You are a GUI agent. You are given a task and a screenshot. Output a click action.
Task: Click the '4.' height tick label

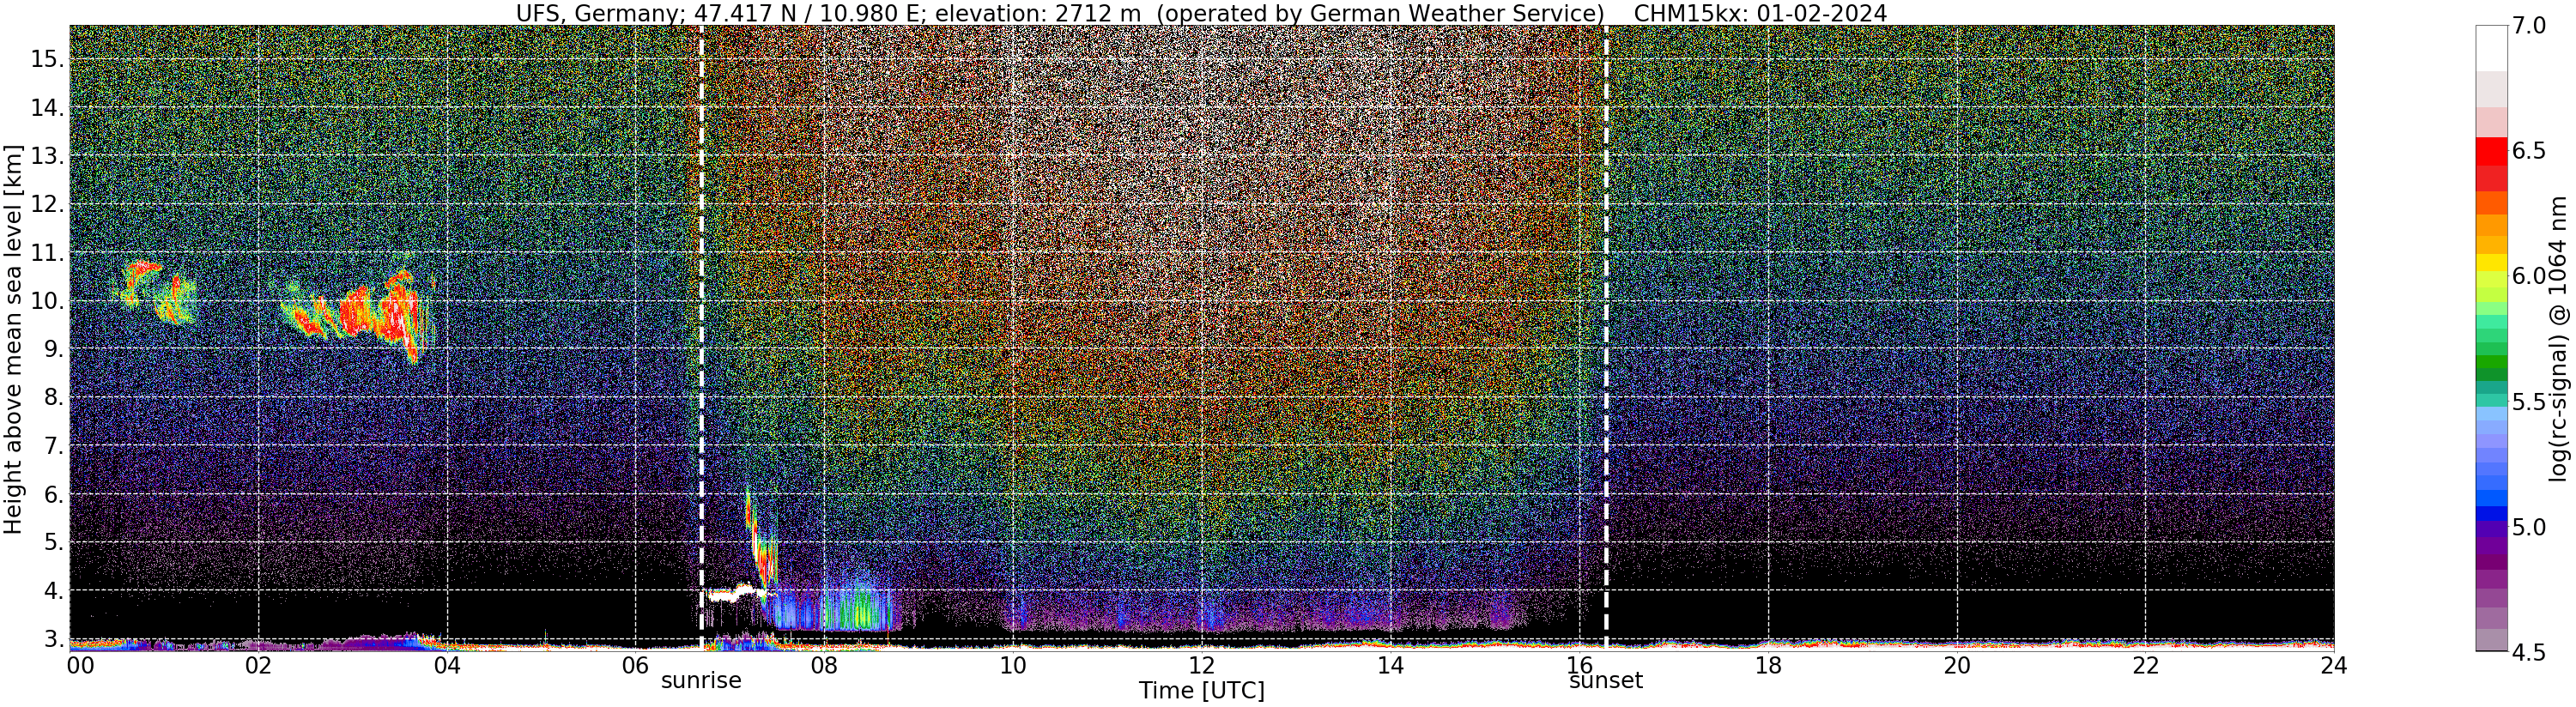click(54, 591)
